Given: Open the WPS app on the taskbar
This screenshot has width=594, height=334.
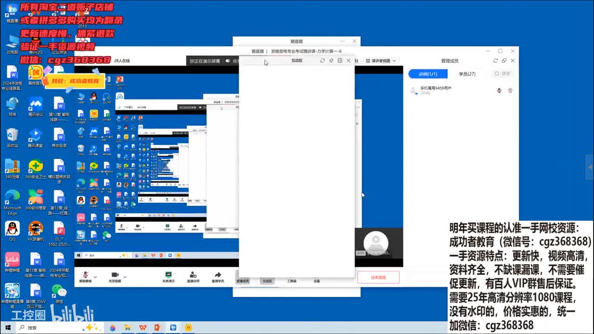Looking at the screenshot, I should tap(142, 328).
